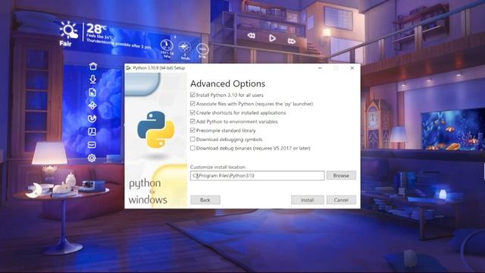The width and height of the screenshot is (485, 273).
Task: Click Install to start Python installation
Action: pyautogui.click(x=308, y=200)
